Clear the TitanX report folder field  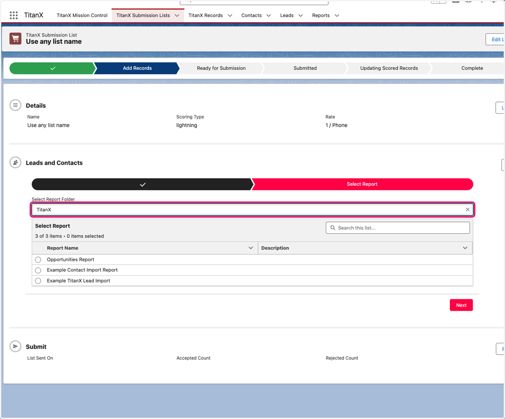click(x=468, y=209)
